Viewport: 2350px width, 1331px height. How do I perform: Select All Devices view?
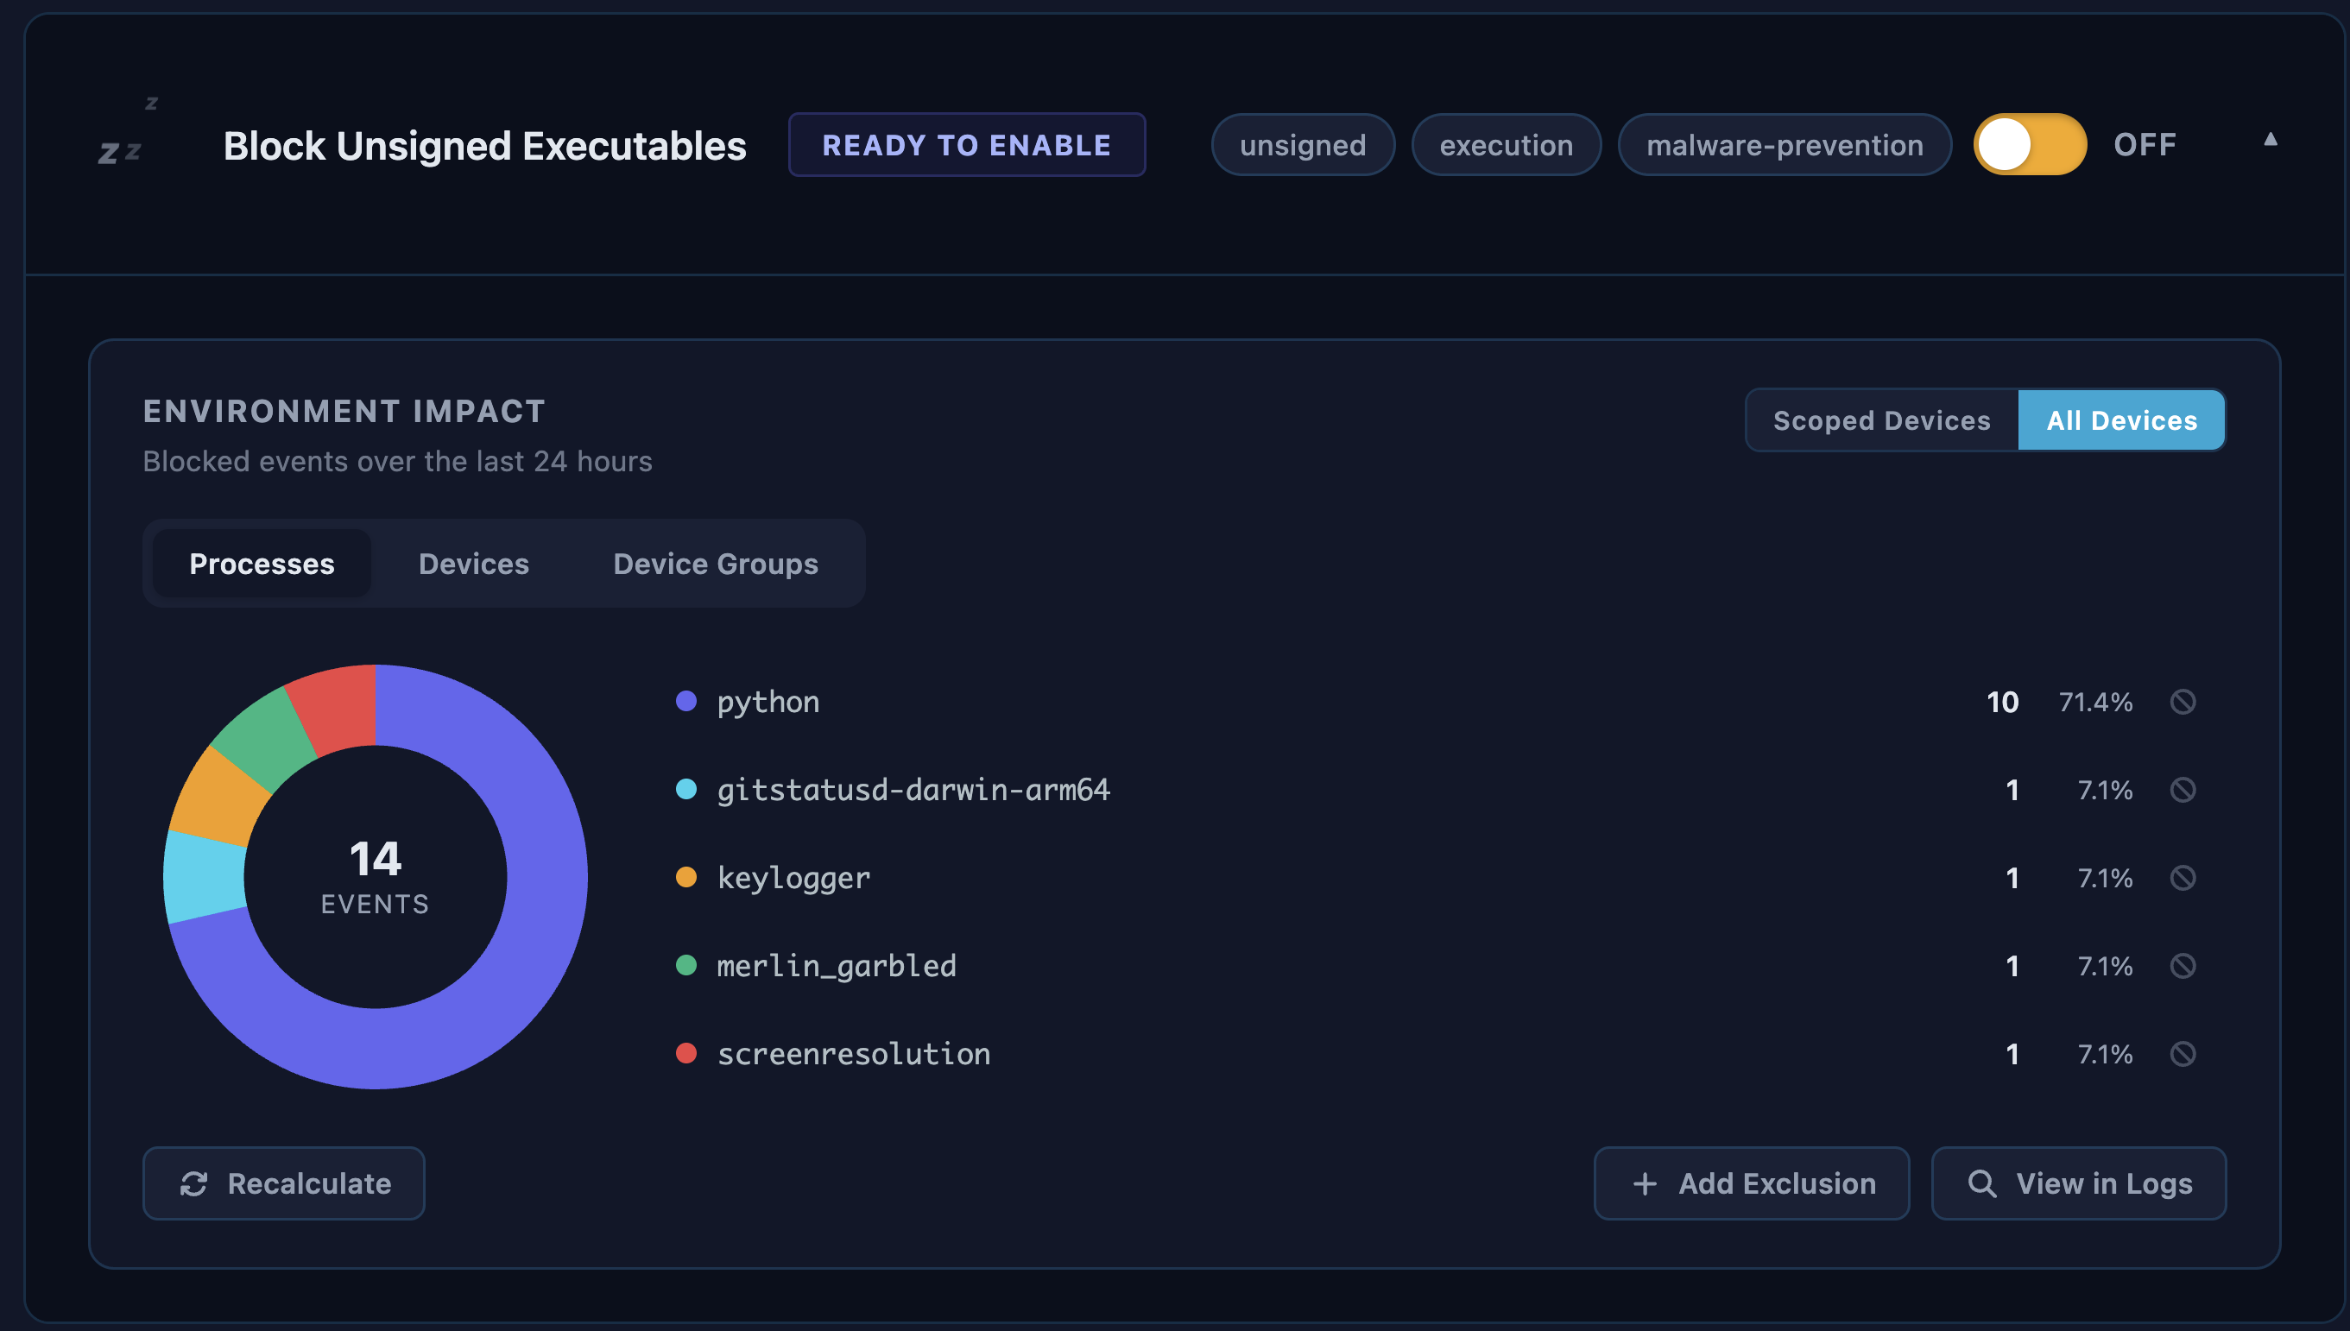coord(2121,420)
